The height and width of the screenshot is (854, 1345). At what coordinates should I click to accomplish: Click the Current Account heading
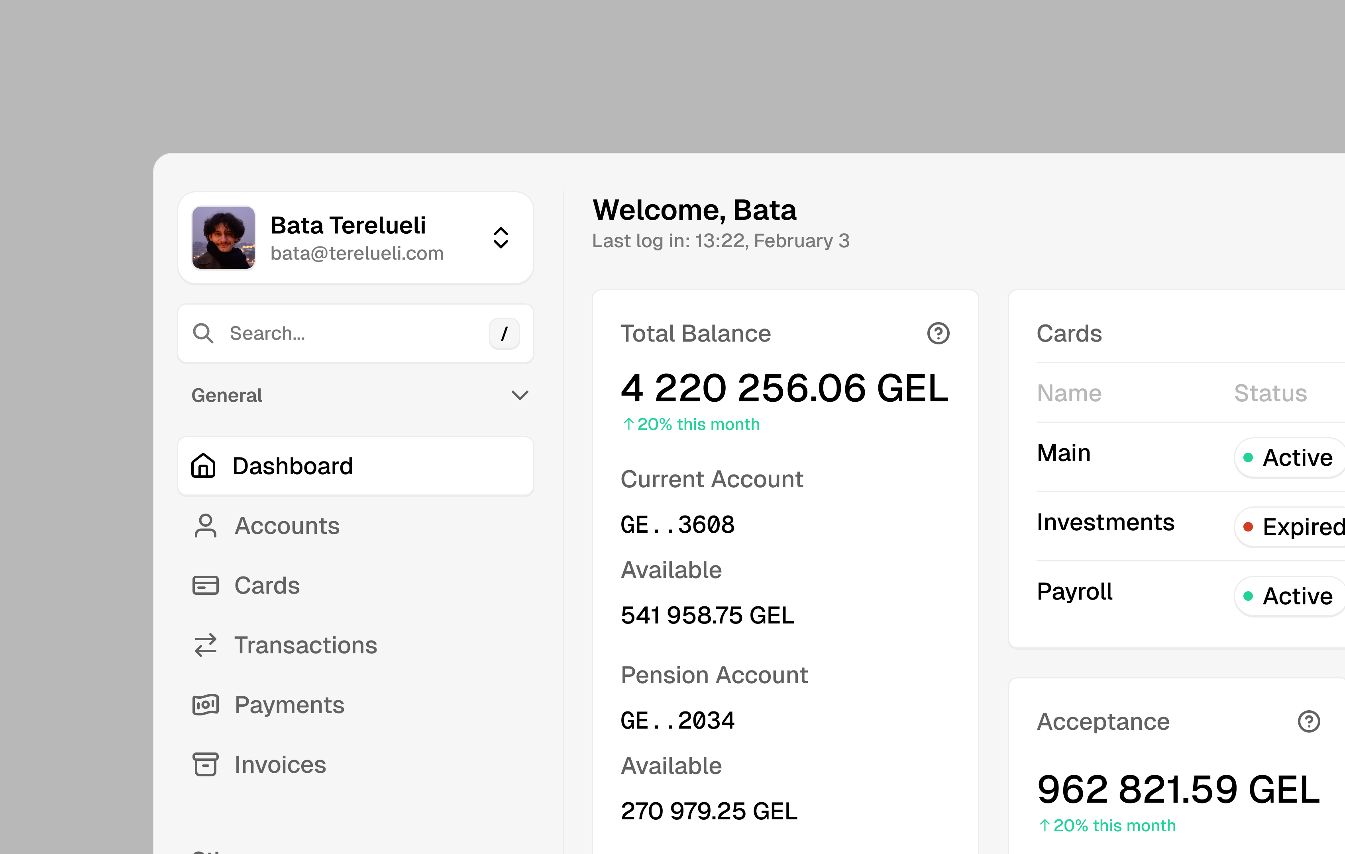click(712, 479)
